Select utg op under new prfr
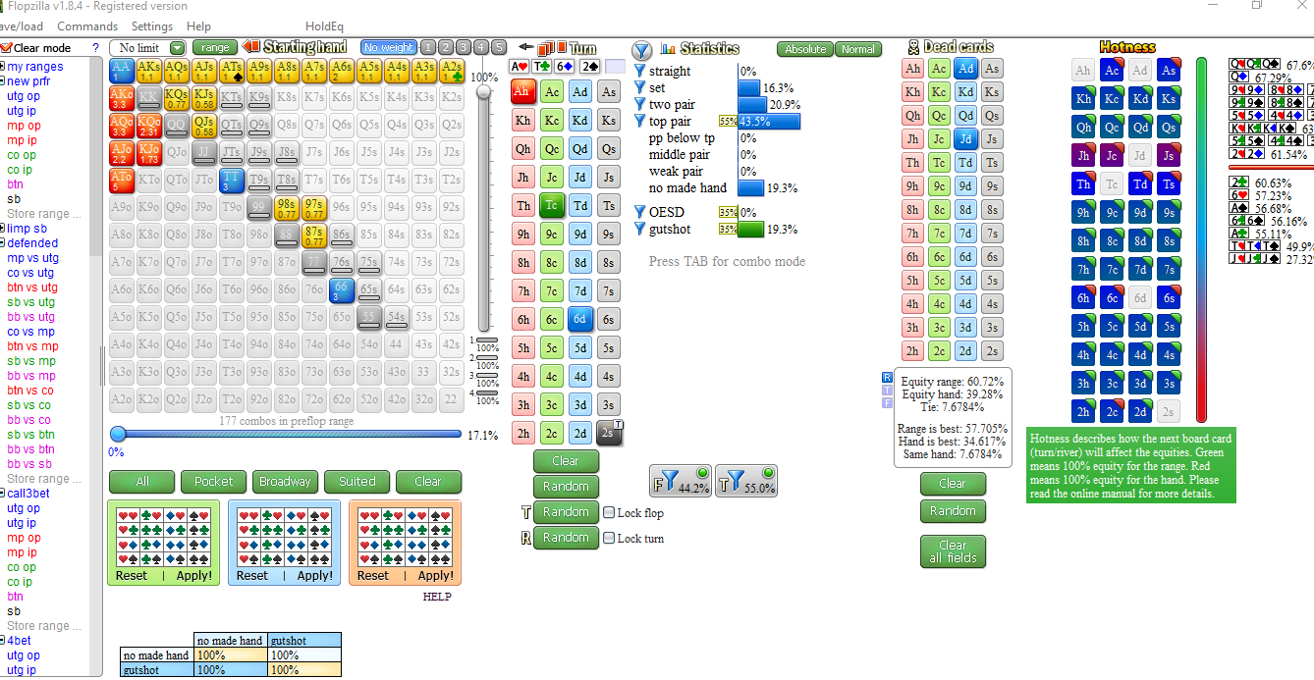The image size is (1314, 680). (x=24, y=96)
